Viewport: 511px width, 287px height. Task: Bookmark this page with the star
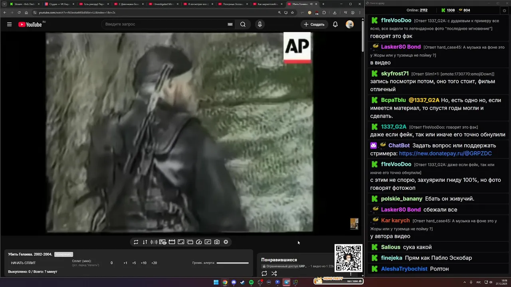pyautogui.click(x=292, y=12)
